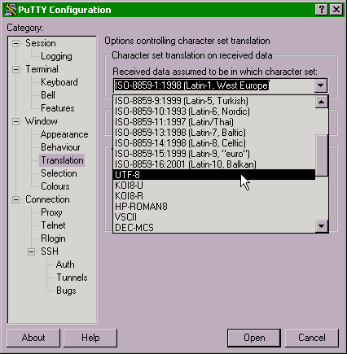The width and height of the screenshot is (347, 354).
Task: Choose ISO-8859-16:2001 (Latin-10, Balkan)
Action: point(214,164)
